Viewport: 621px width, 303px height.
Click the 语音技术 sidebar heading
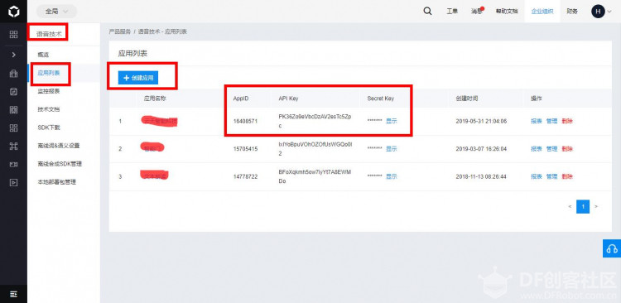tap(49, 35)
